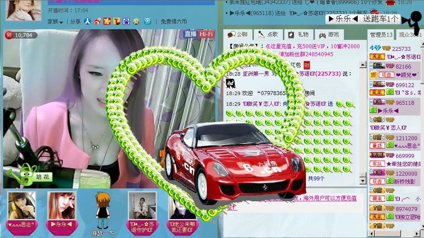424x238 pixels.
Task: Select user 965118 in the list
Action: (x=405, y=103)
